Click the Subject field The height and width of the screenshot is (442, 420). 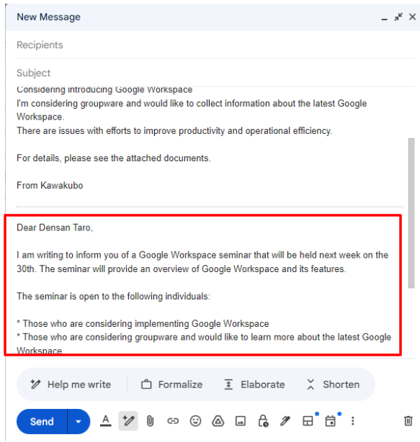(x=216, y=73)
